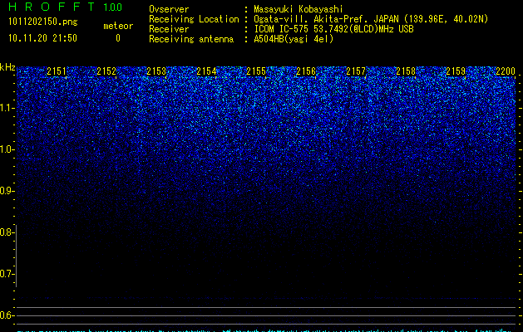Click the 2153 time marker

(156, 71)
